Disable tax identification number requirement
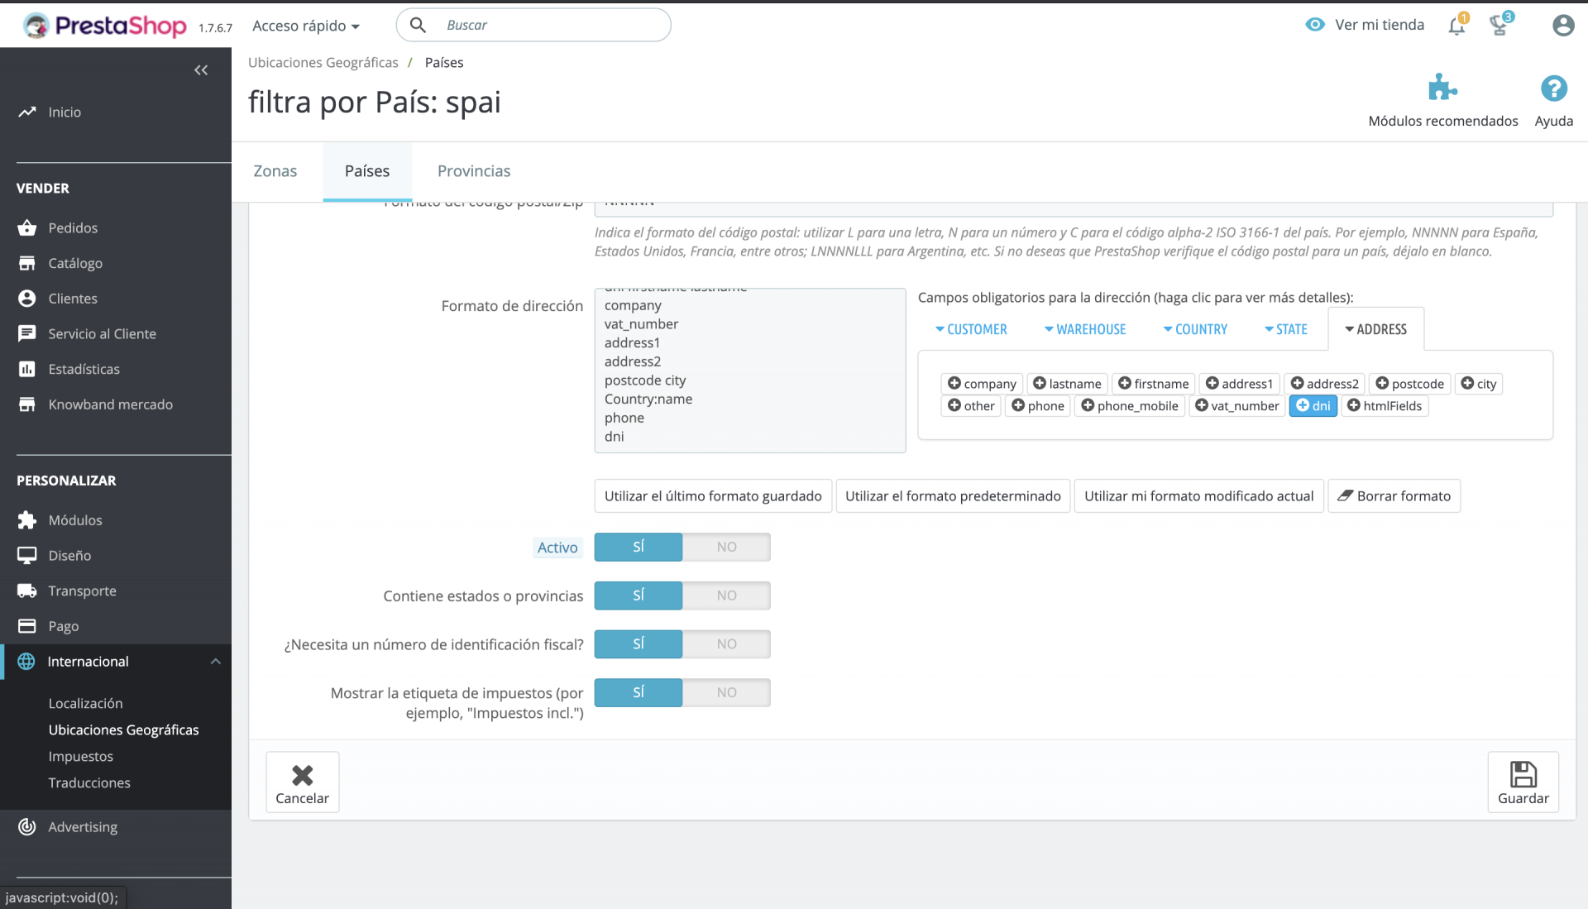The height and width of the screenshot is (909, 1588). [x=726, y=644]
